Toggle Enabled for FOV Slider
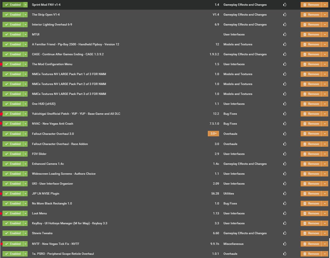 tap(13, 154)
